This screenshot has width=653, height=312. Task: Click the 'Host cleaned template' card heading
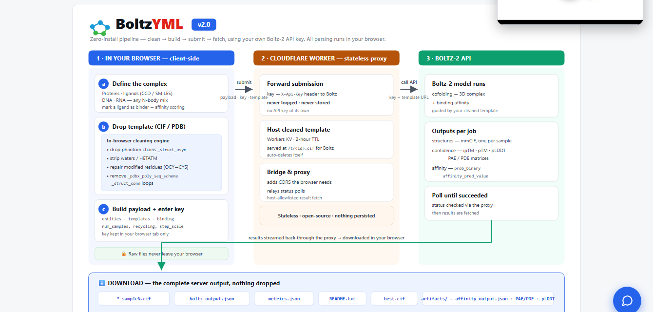coord(298,129)
